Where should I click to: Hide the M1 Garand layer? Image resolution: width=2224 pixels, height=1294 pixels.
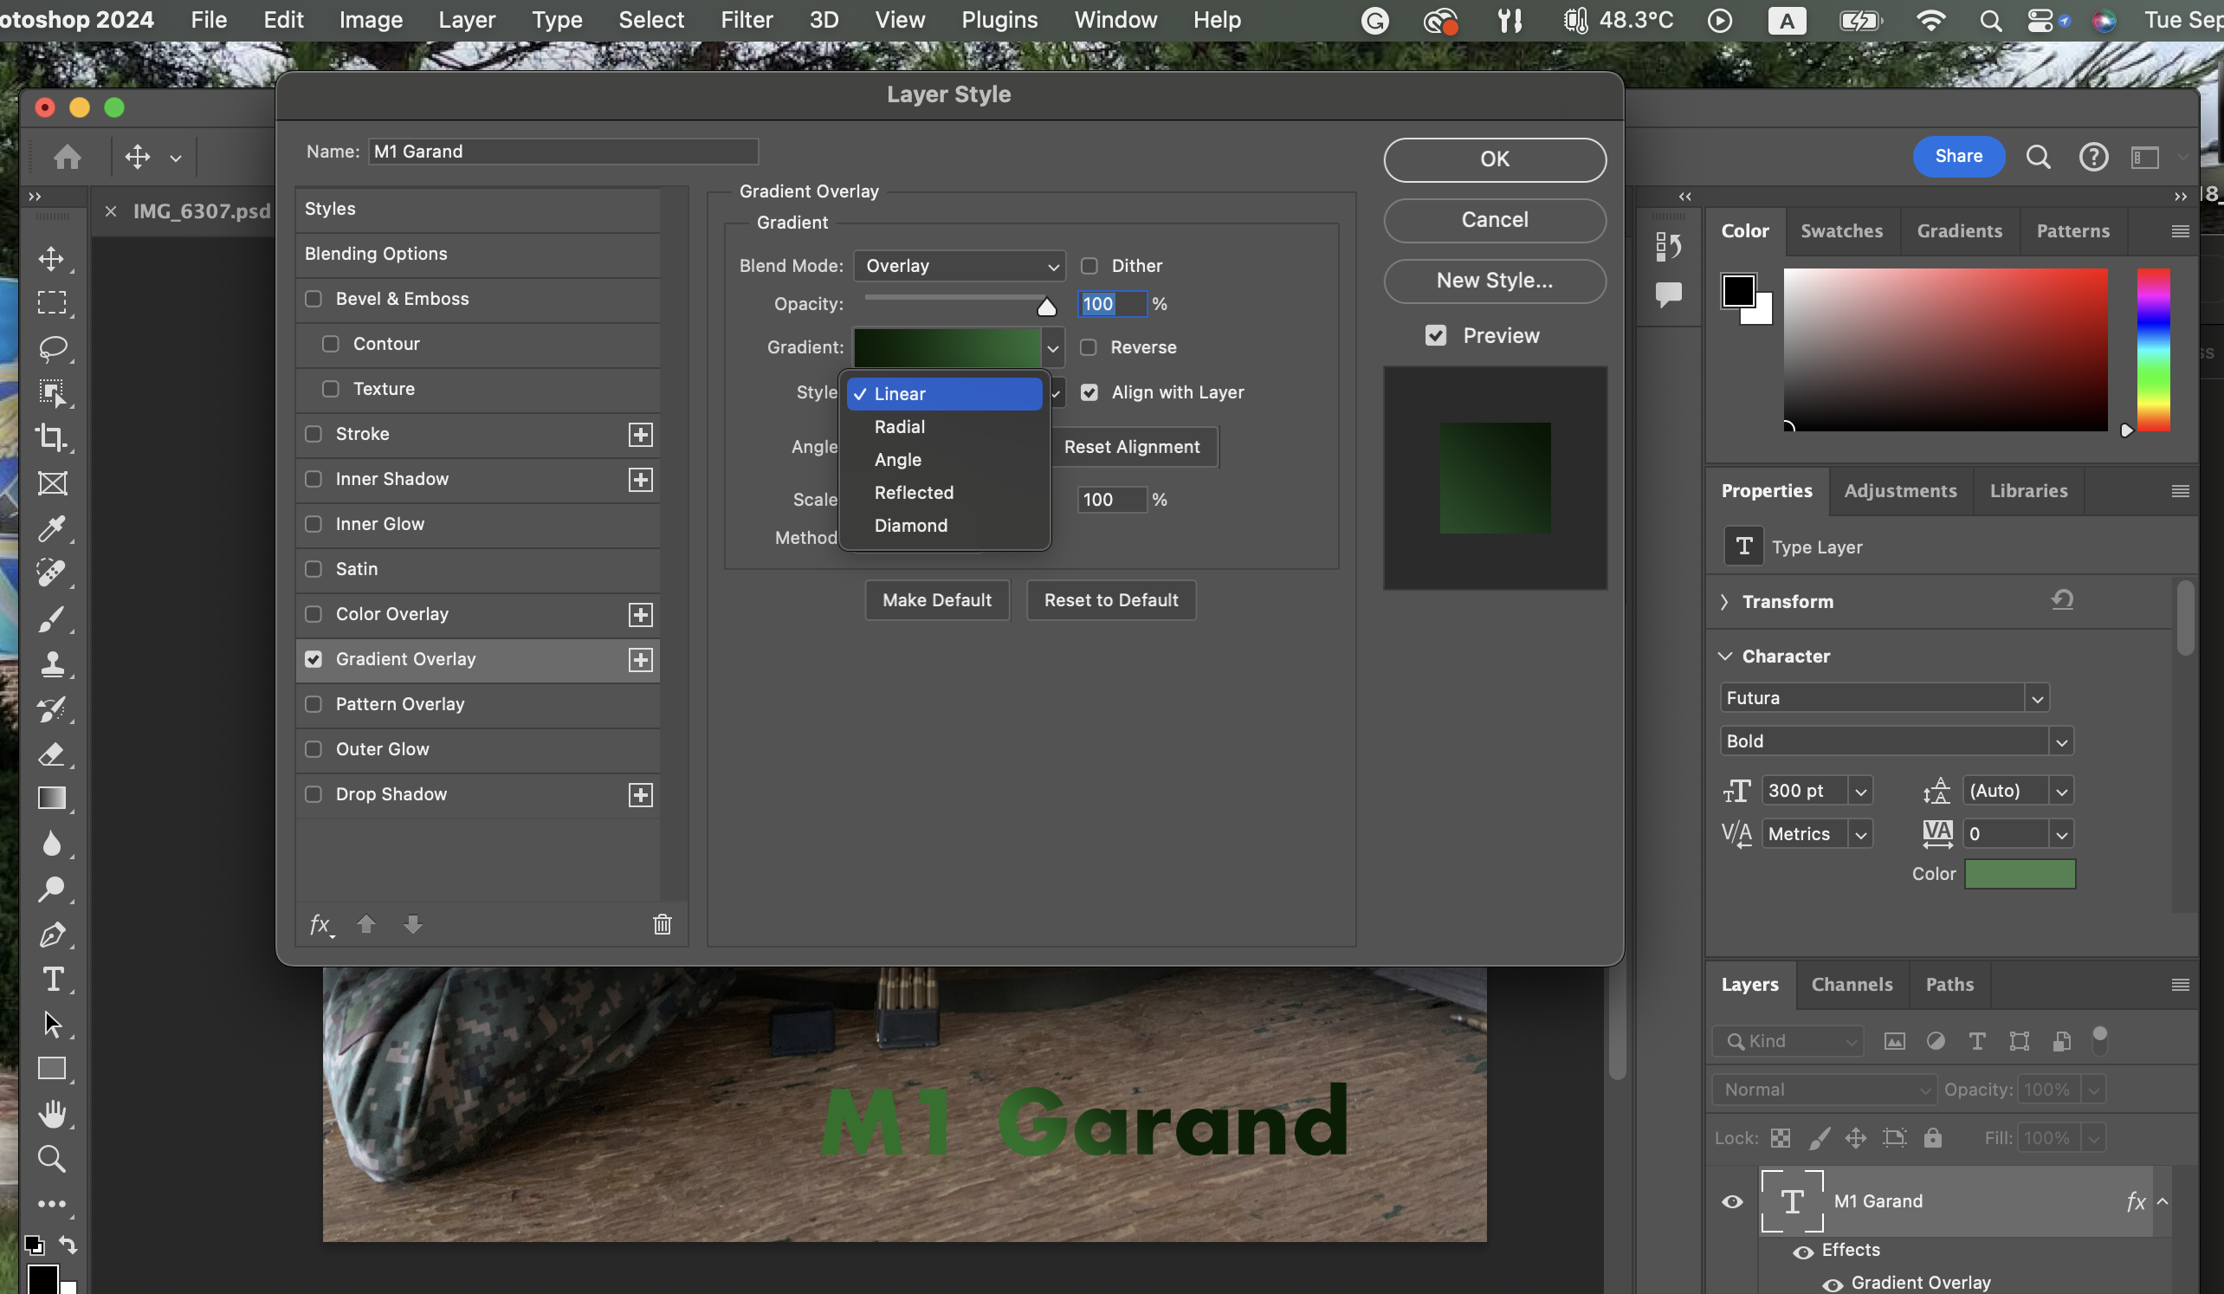click(x=1732, y=1201)
